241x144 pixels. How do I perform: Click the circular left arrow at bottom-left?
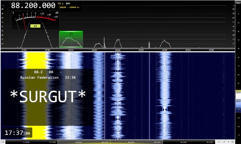3,142
